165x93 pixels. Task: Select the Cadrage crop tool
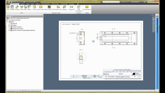point(64,8)
